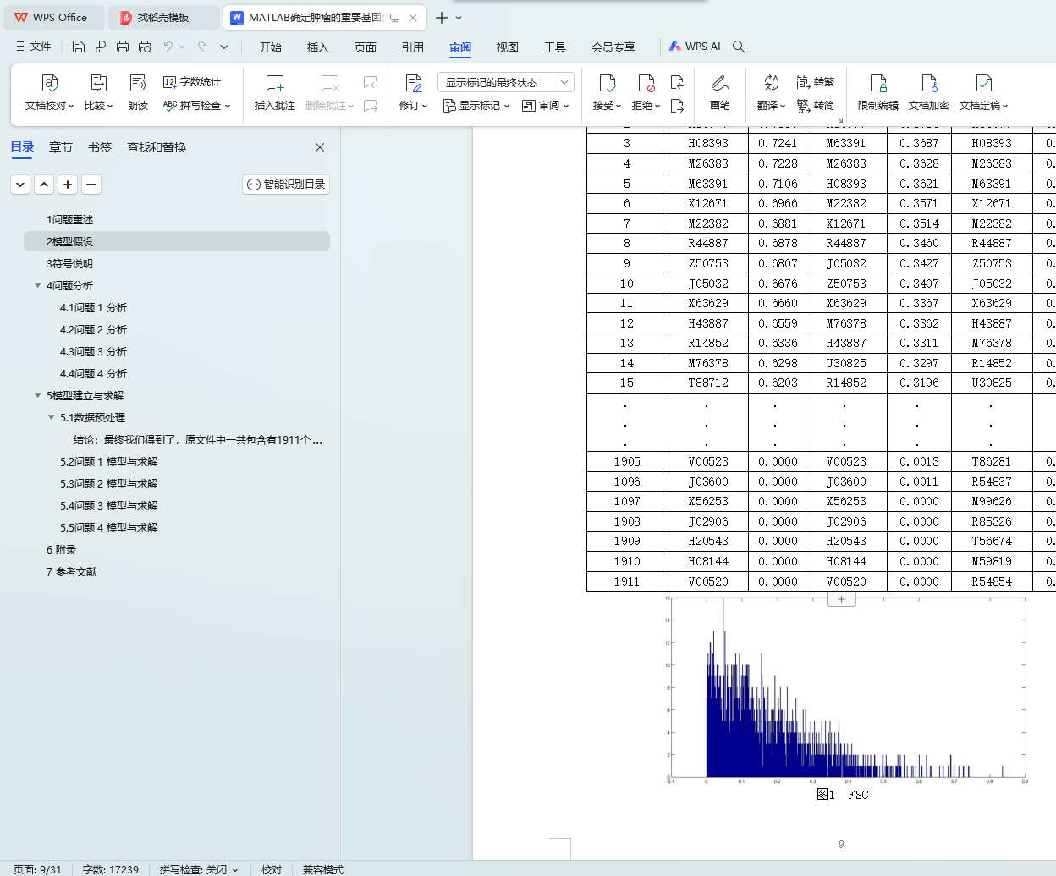Jump to 5.2问题 1 模型与求解 heading
The width and height of the screenshot is (1056, 876).
coord(108,461)
